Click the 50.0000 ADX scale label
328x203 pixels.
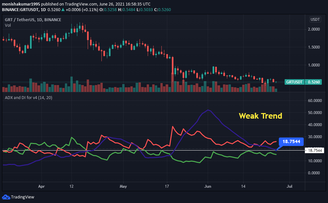click(x=315, y=113)
